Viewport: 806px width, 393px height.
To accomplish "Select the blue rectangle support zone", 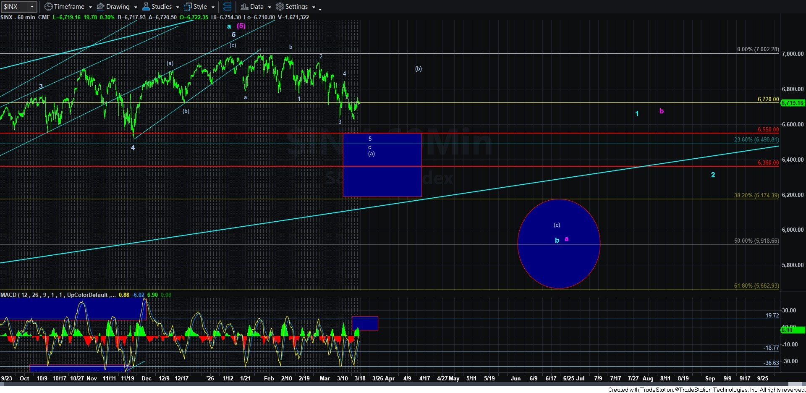I will click(382, 181).
